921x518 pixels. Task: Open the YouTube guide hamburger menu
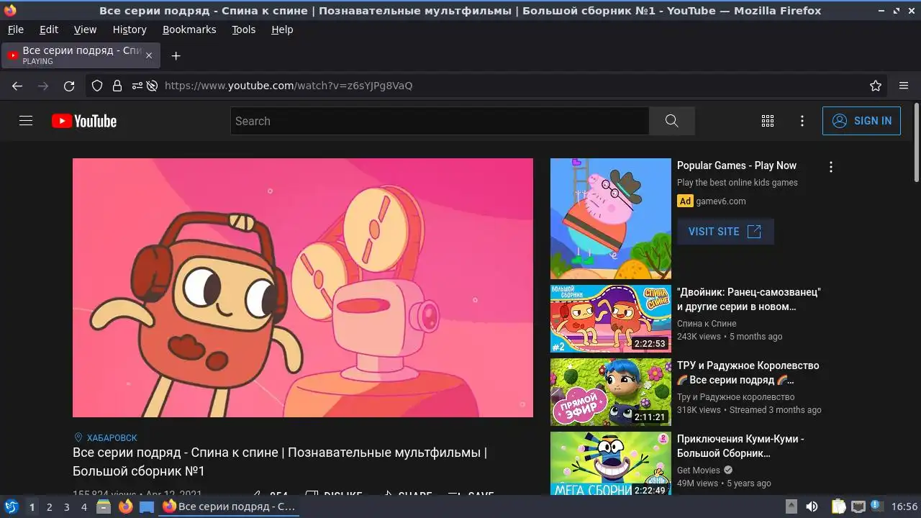26,121
